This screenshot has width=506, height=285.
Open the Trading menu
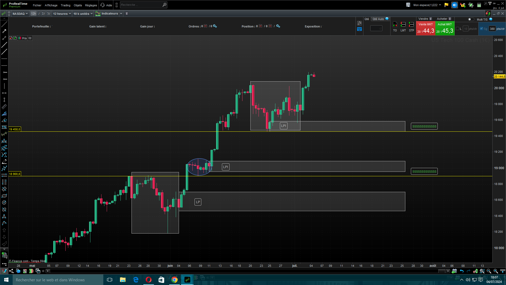coord(65,5)
